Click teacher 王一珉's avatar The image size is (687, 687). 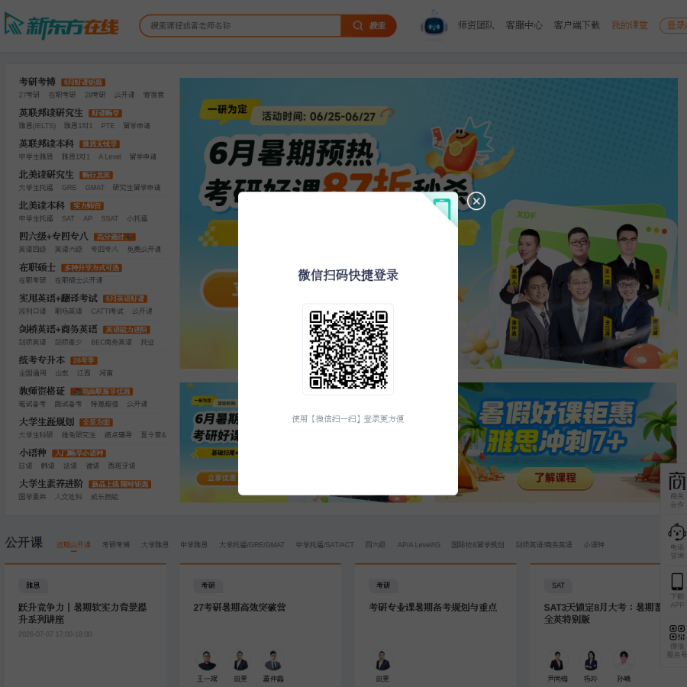tap(207, 660)
